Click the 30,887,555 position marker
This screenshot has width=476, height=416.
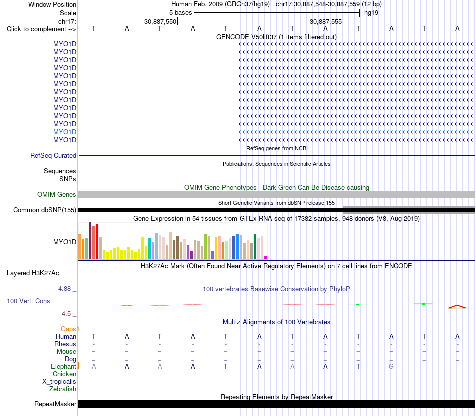[x=325, y=21]
